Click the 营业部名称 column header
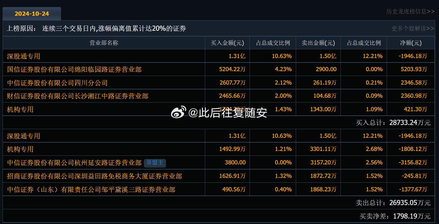Screen dimensions: 439x224 pos(103,42)
